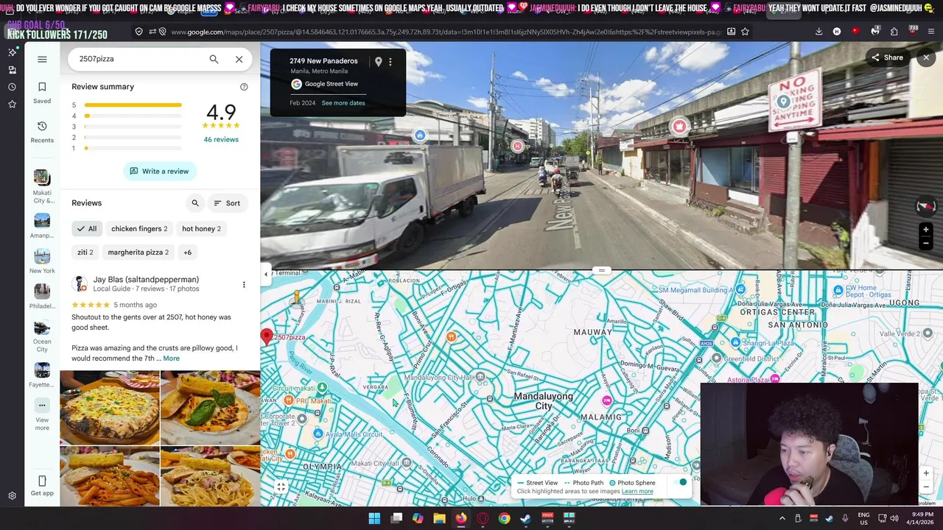The width and height of the screenshot is (943, 530).
Task: Zoom in on the Street View image
Action: (926, 230)
